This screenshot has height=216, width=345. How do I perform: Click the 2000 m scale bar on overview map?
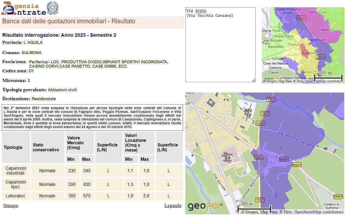[x=328, y=77]
